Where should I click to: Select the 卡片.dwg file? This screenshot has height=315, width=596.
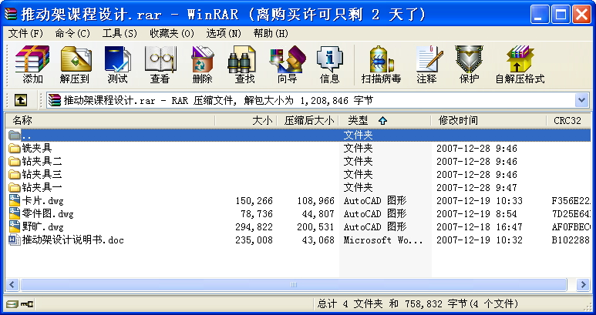pos(38,200)
